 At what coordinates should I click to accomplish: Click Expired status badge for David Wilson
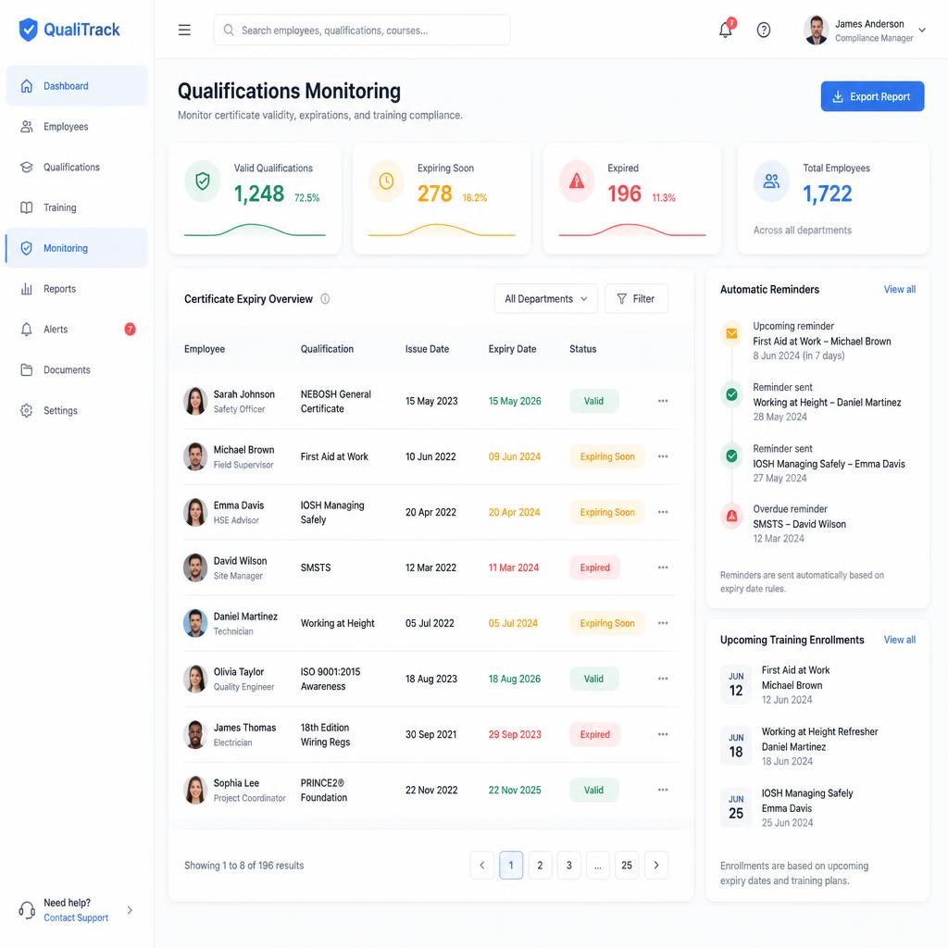(x=595, y=568)
